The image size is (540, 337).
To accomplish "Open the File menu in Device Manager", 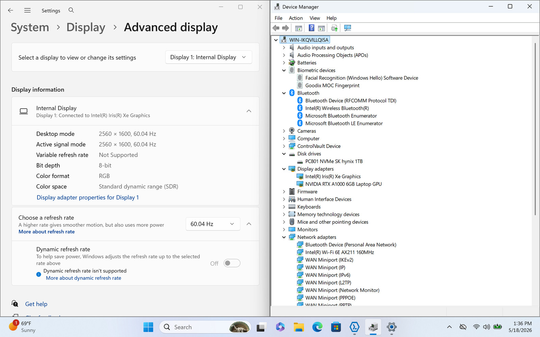I will 278,18.
